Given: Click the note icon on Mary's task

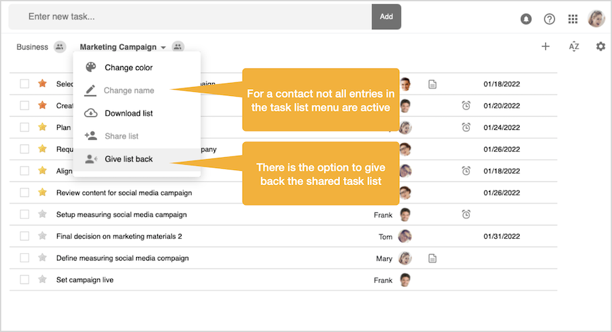Looking at the screenshot, I should coord(432,259).
